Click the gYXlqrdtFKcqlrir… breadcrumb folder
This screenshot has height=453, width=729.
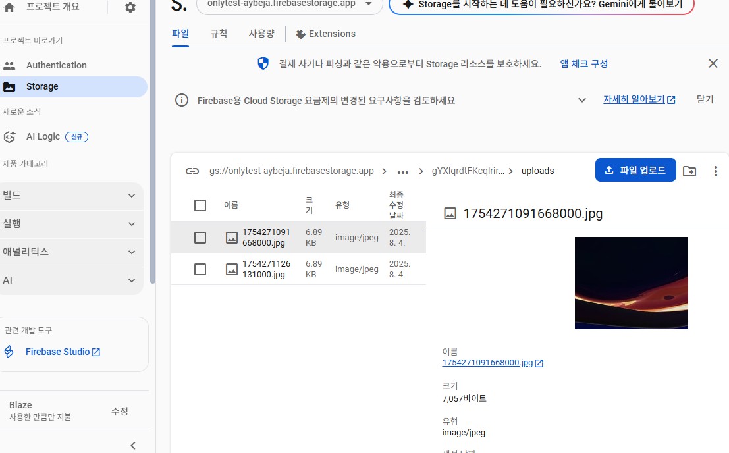point(468,171)
